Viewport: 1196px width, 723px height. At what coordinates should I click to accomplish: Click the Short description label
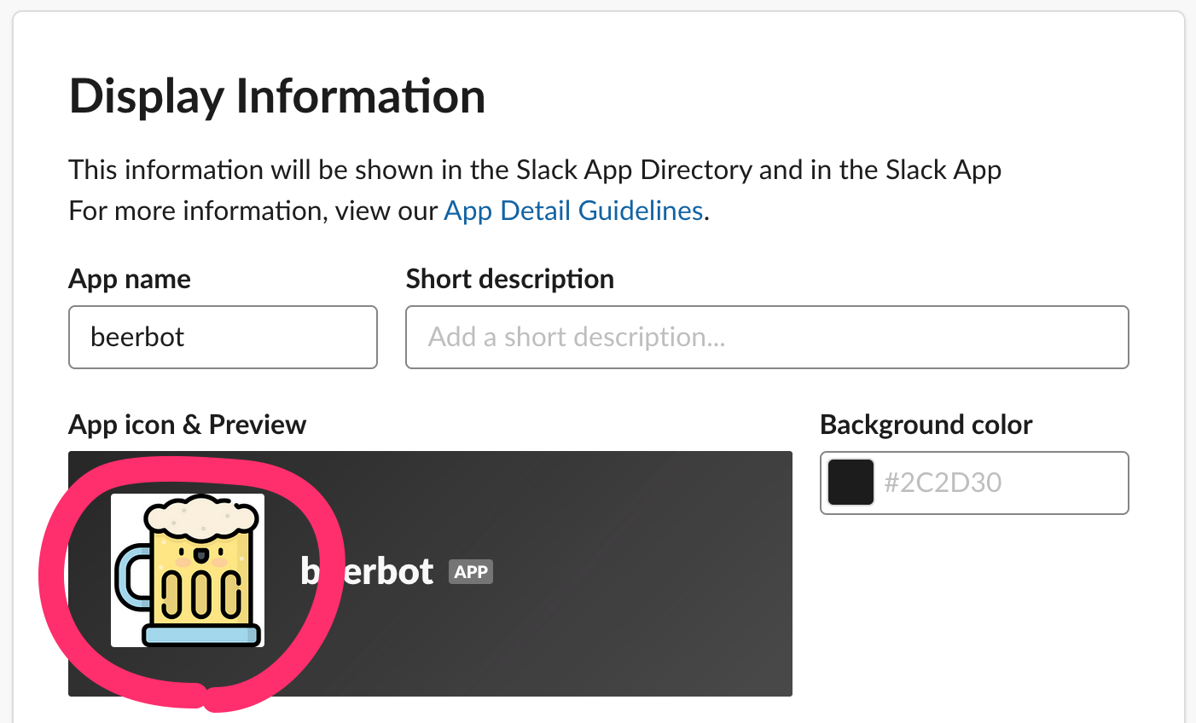[509, 279]
